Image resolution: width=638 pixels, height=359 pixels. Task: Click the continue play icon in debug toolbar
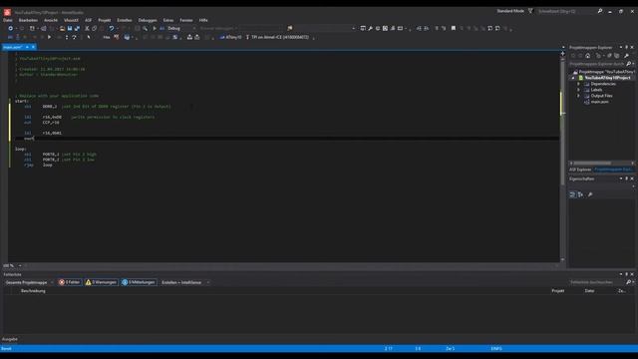click(x=49, y=37)
